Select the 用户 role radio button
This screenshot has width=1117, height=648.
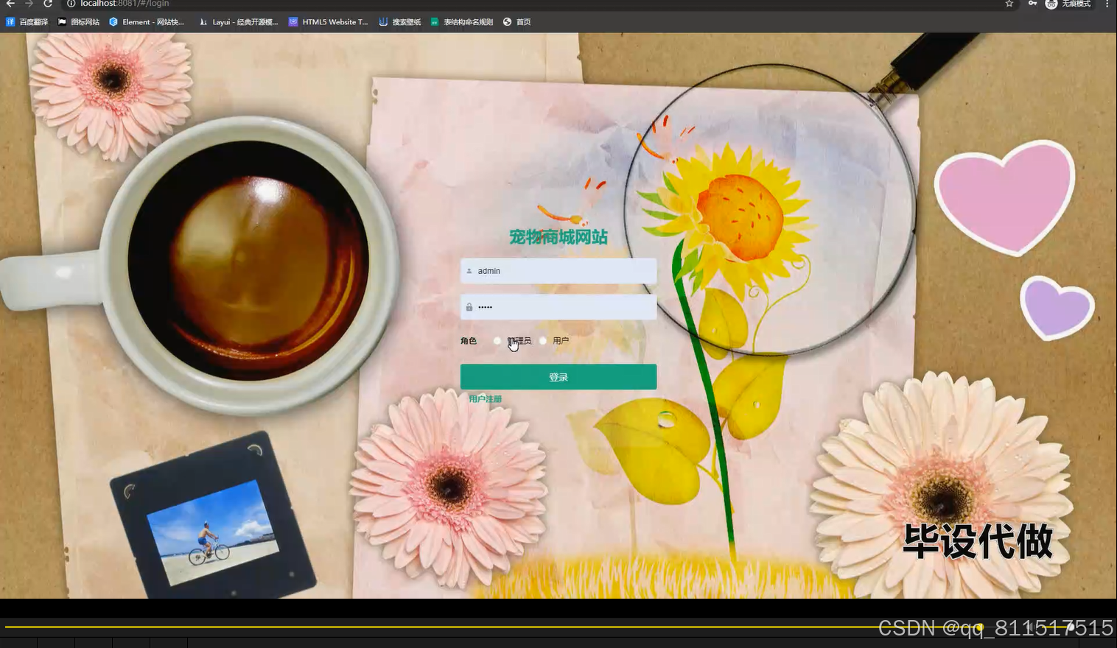[x=543, y=341]
